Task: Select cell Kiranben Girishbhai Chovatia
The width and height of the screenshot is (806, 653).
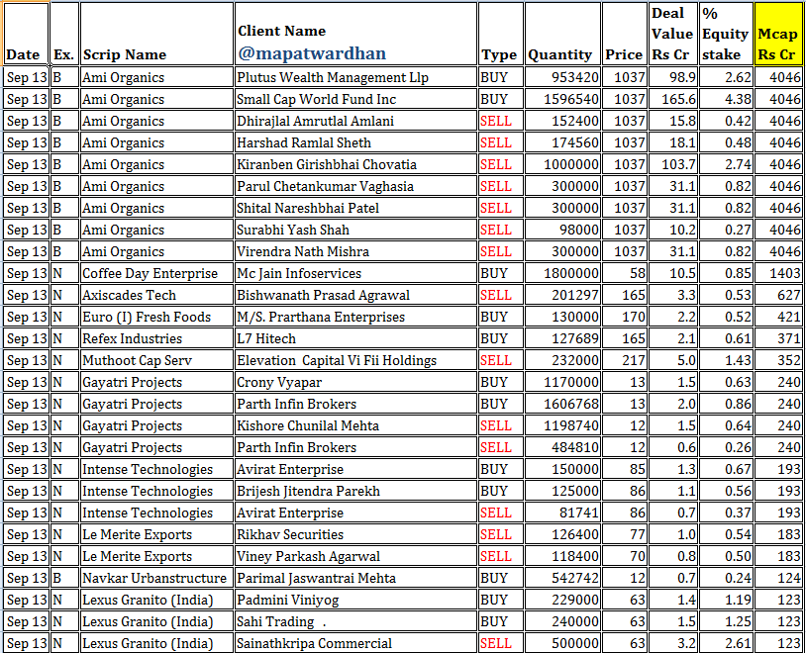Action: 355,164
